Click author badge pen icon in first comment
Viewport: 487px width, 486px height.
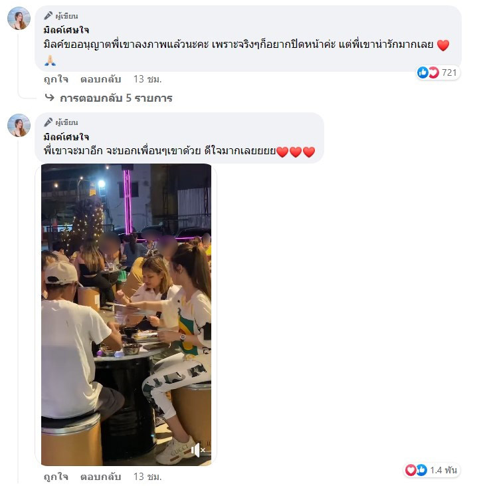click(48, 15)
